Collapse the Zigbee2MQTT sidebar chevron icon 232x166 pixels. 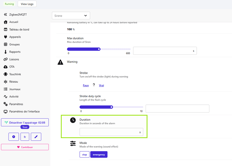click(x=5, y=14)
